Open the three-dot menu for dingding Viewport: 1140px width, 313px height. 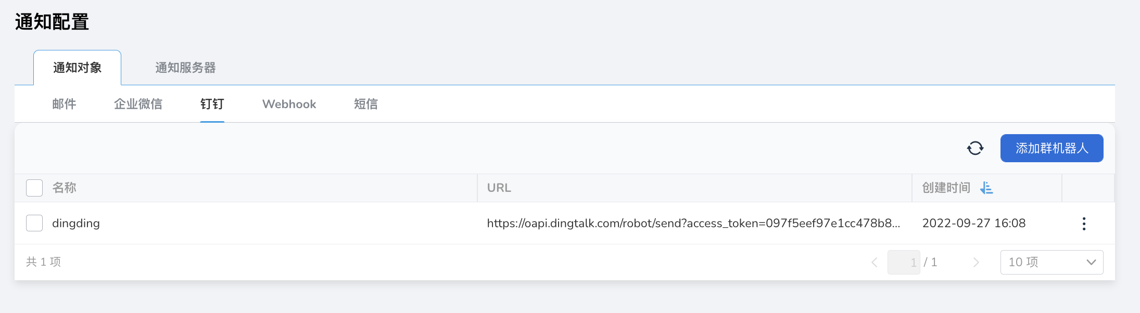point(1084,224)
